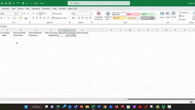Toggle Underline formatting
The height and width of the screenshot is (110, 195).
(x=8, y=18)
